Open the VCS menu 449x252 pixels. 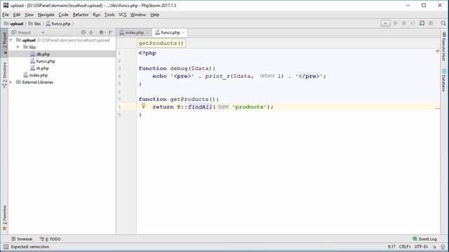[123, 15]
